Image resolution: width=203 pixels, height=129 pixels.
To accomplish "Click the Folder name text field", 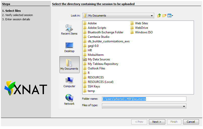I will [x=144, y=99].
